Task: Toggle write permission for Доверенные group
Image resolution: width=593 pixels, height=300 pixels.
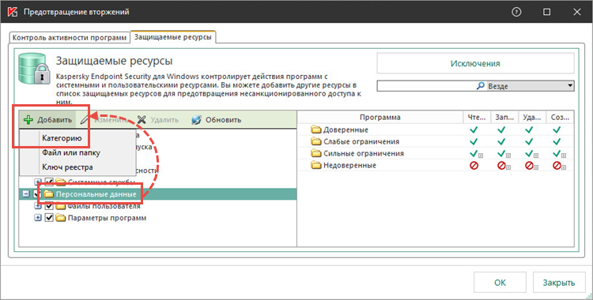Action: point(501,129)
